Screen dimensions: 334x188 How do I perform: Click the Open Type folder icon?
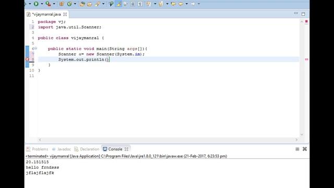click(82, 4)
